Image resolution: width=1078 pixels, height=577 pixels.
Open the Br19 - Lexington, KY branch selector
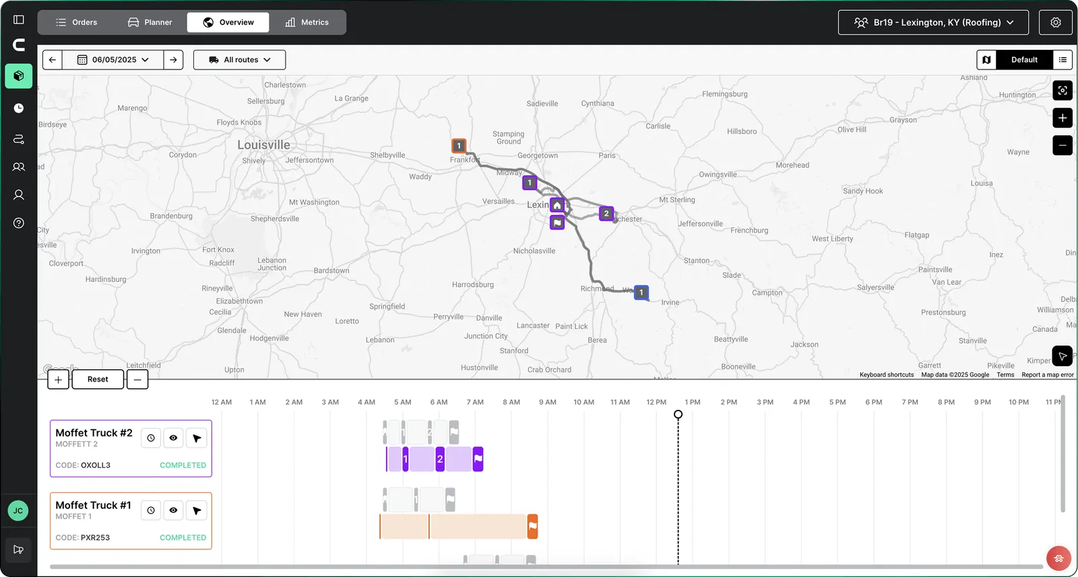point(933,22)
